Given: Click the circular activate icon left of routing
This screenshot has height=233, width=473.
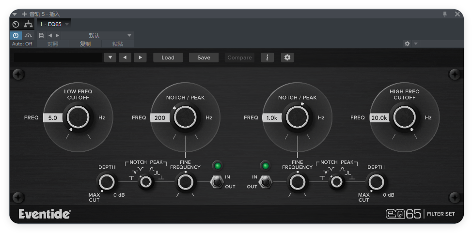Looking at the screenshot, I should click(16, 24).
